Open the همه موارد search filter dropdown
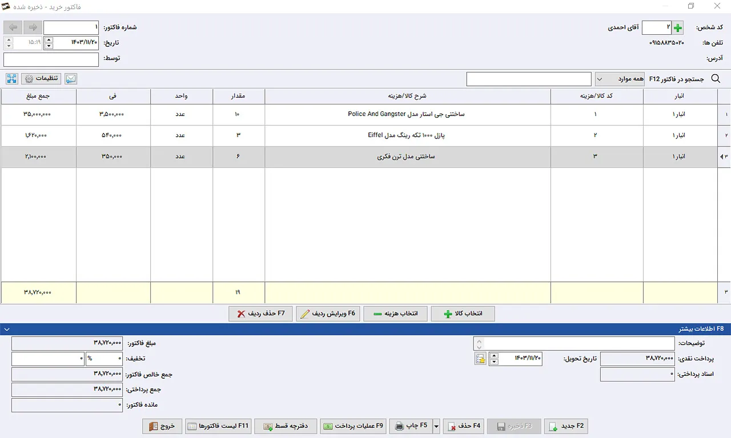Image resolution: width=731 pixels, height=438 pixels. coord(620,79)
